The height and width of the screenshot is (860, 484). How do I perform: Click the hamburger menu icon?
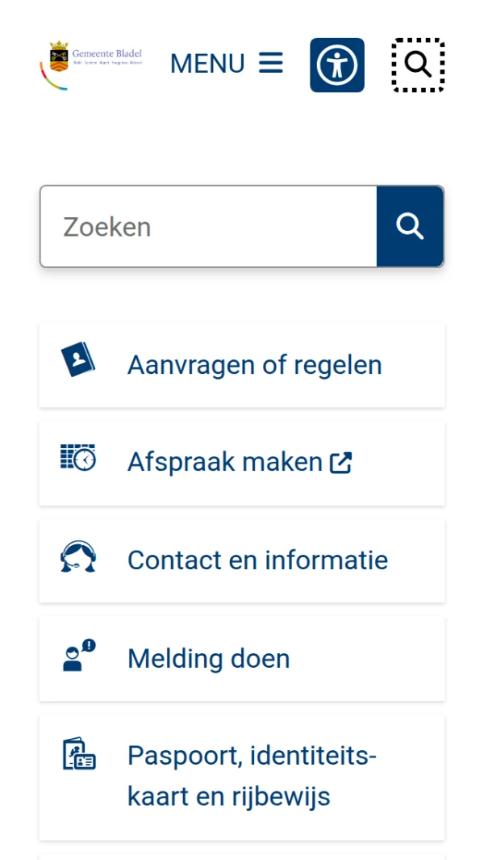[x=271, y=63]
